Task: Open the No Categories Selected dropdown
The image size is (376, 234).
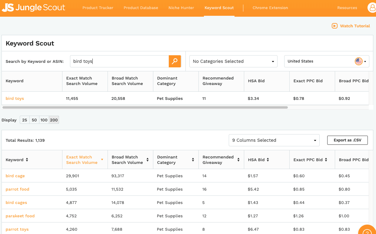Action: [233, 61]
